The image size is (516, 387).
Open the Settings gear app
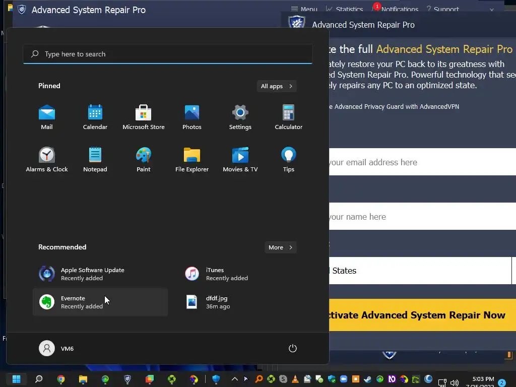[x=240, y=117]
